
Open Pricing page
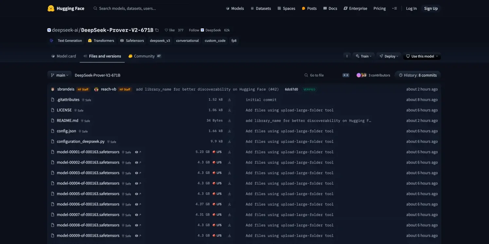coord(379,9)
